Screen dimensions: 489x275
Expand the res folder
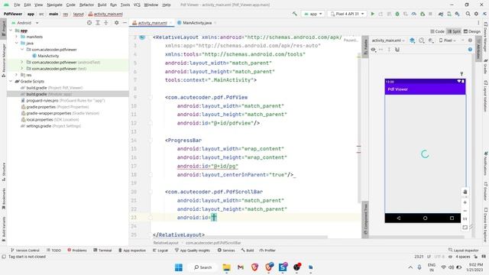[x=17, y=75]
